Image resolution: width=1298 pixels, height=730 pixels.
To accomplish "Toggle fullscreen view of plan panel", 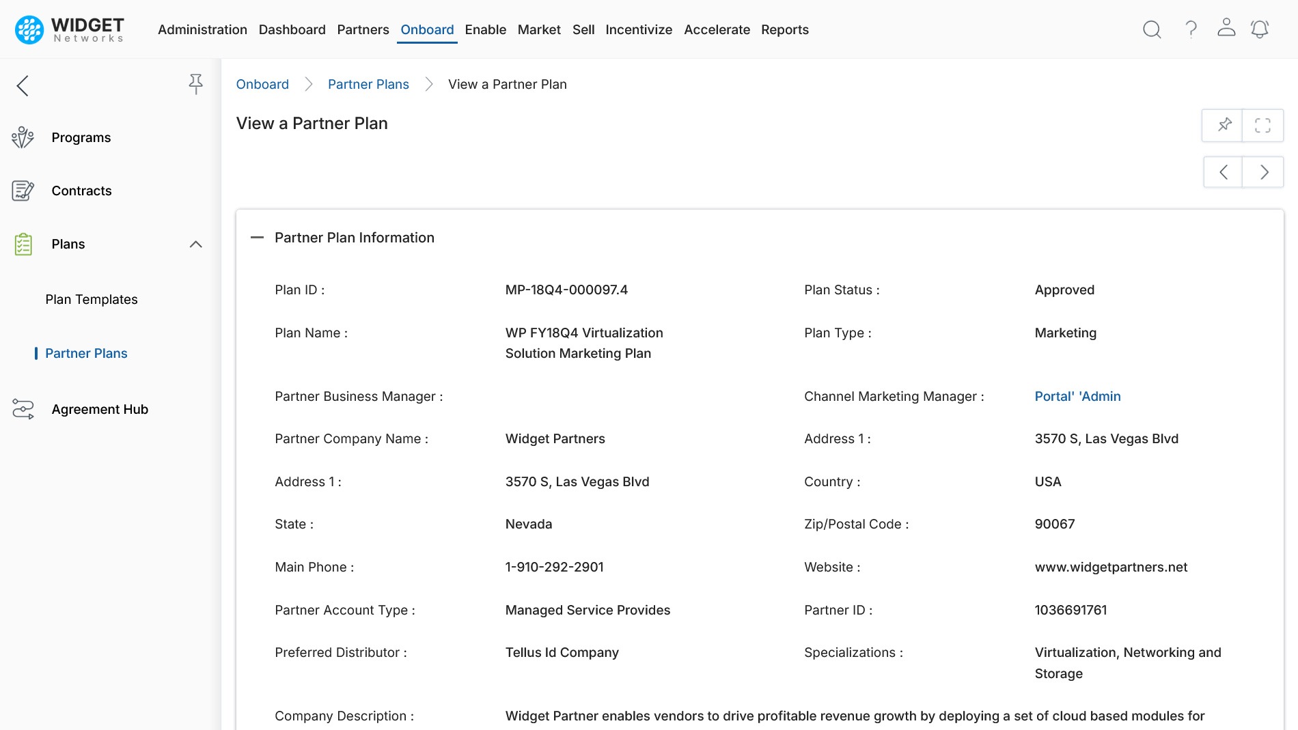I will pos(1262,125).
